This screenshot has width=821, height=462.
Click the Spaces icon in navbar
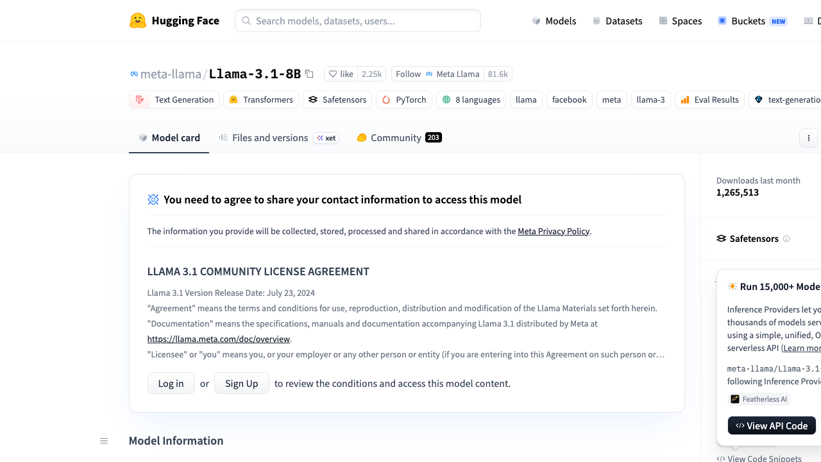tap(663, 21)
